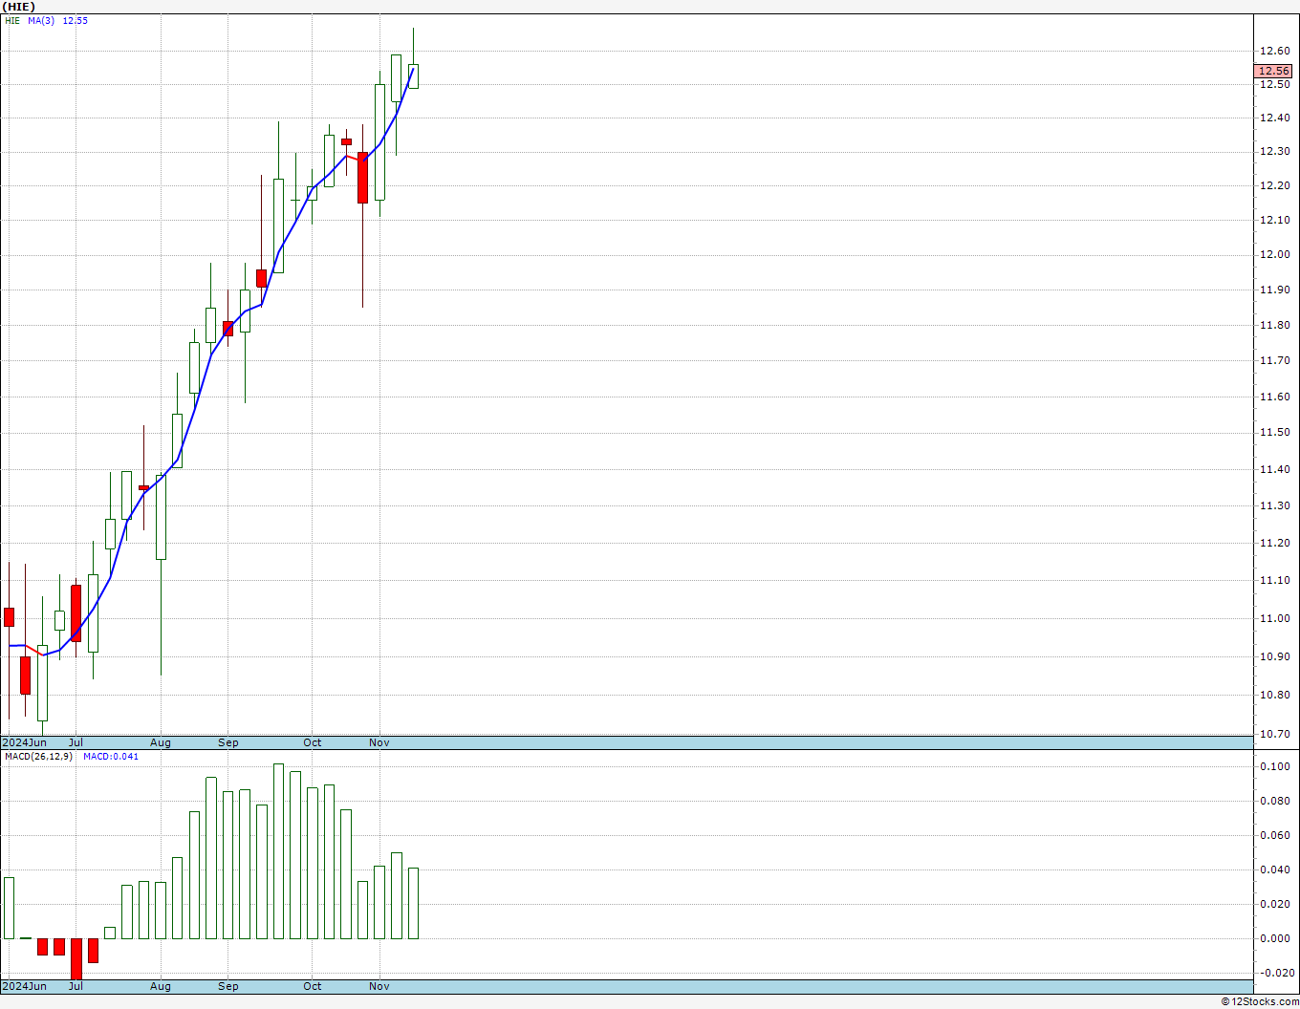
Task: Open the 12Stocks.com watermark link
Action: 1259,1001
